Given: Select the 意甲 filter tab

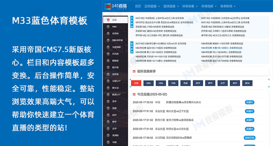Looking at the screenshot, I should [x=235, y=83].
